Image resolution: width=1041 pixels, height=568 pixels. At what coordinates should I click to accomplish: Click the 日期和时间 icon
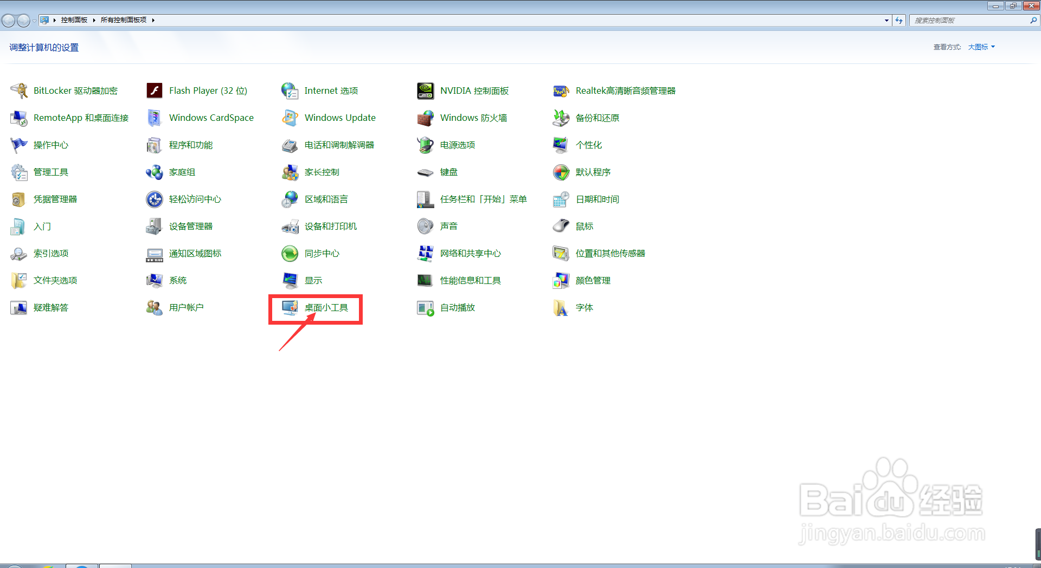click(561, 199)
